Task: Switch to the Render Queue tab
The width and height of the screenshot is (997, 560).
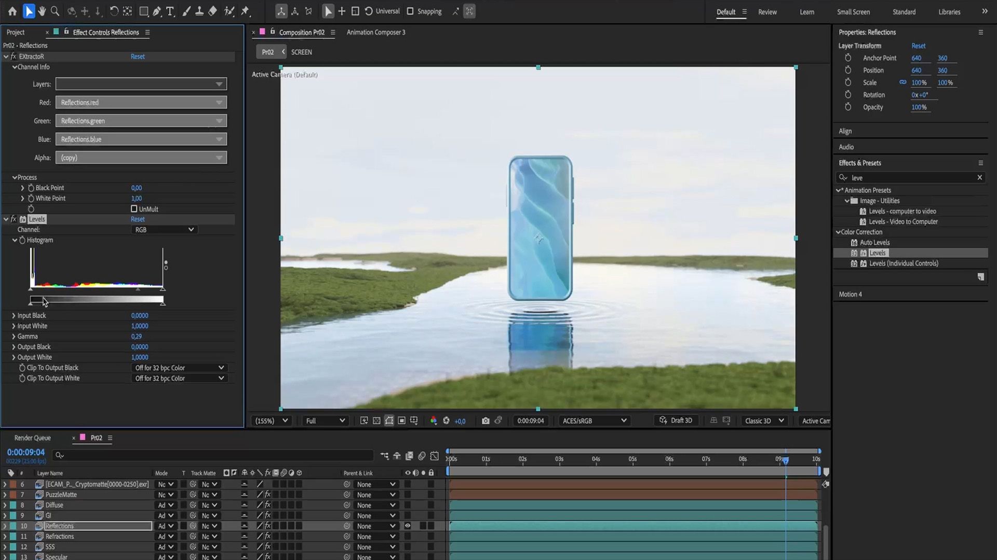Action: pyautogui.click(x=32, y=438)
